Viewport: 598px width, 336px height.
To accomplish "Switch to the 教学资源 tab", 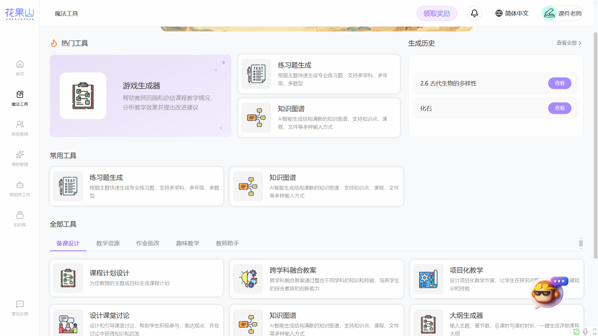I will [109, 243].
